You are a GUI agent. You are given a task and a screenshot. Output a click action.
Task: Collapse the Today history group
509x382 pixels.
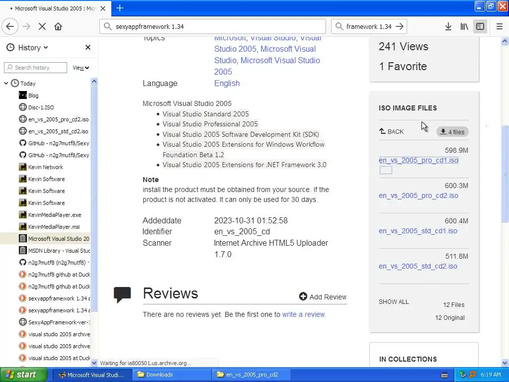tap(6, 84)
